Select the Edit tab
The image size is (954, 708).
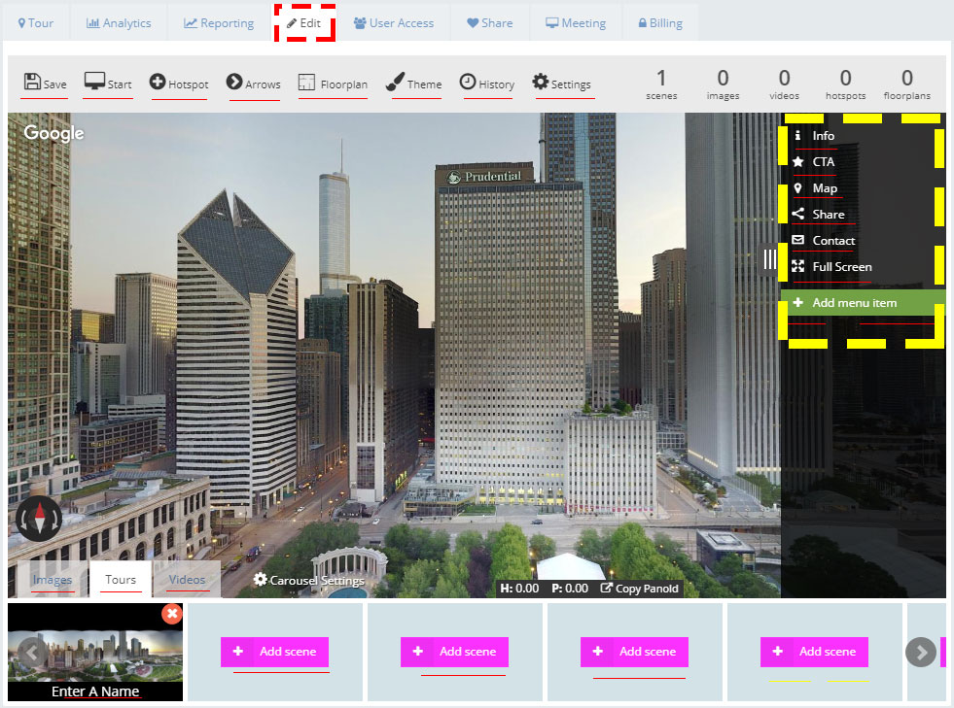coord(304,23)
